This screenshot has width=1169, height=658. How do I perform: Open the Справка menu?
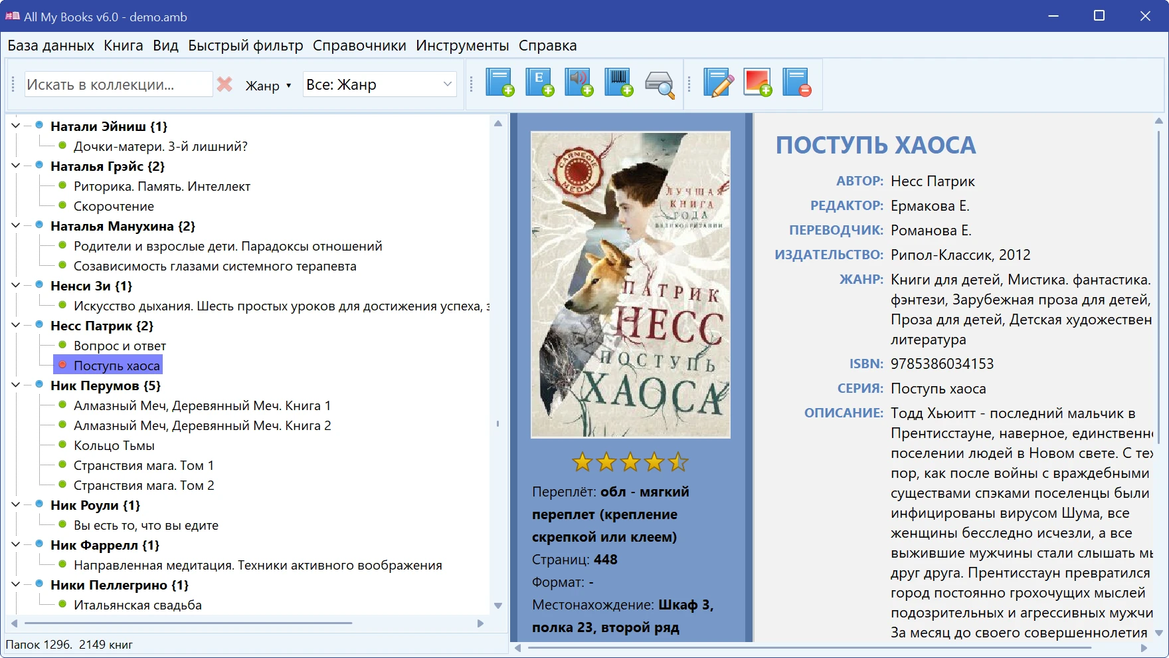coord(547,46)
